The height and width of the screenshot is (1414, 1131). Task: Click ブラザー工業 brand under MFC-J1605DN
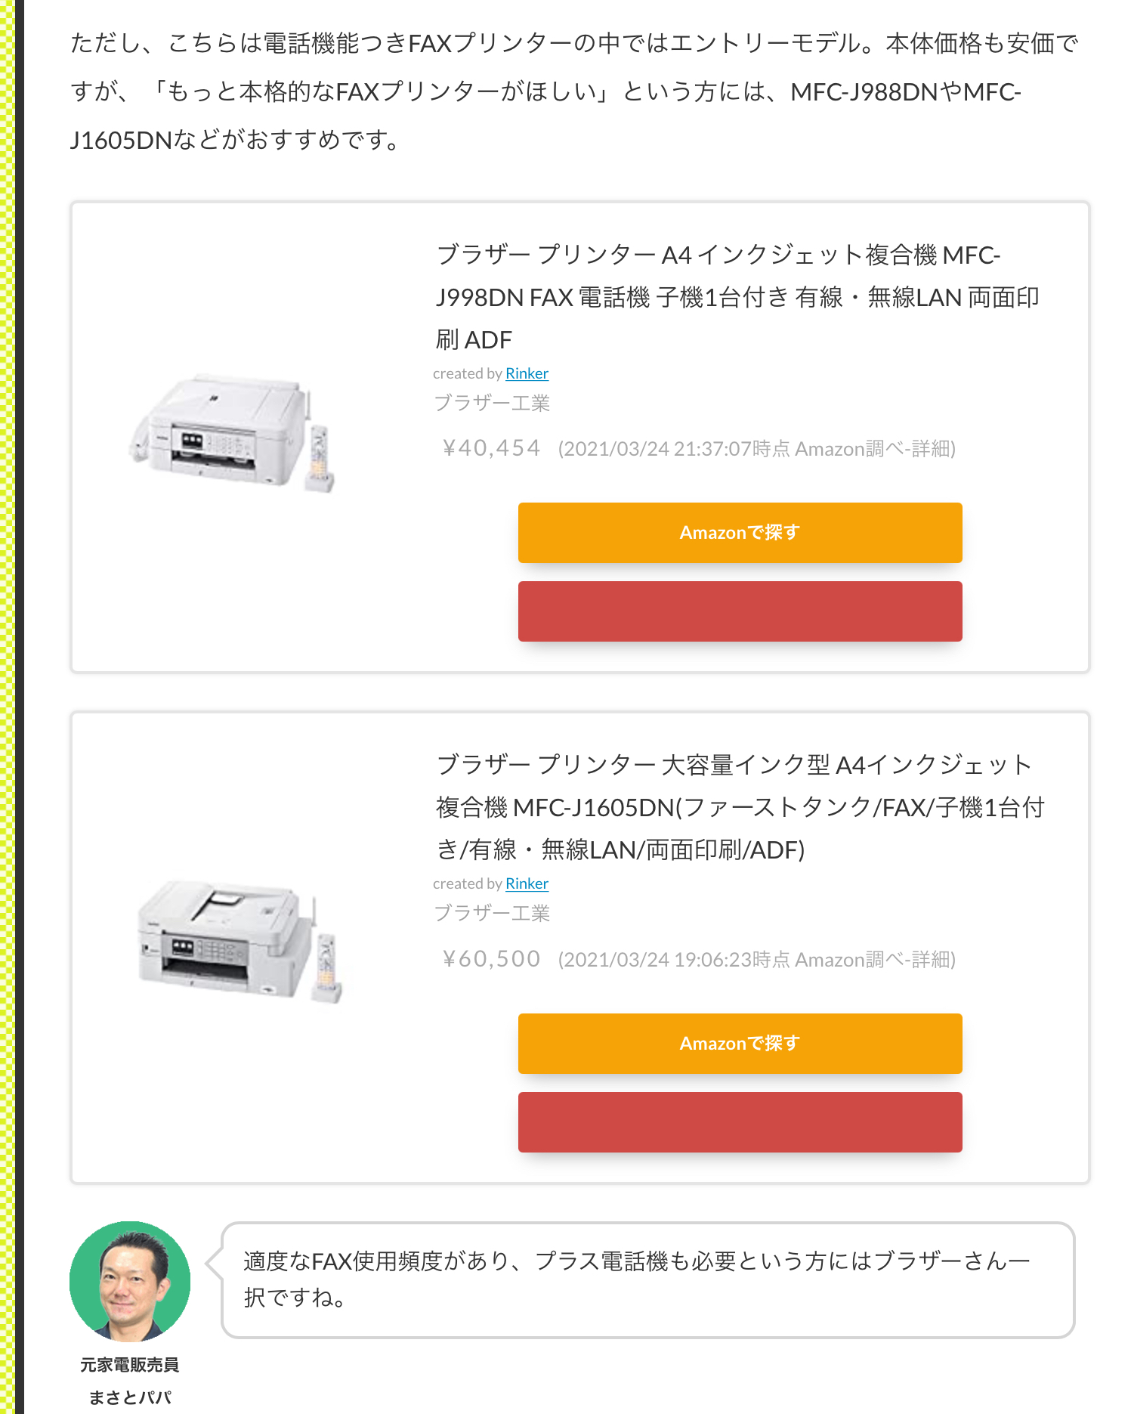[x=492, y=913]
